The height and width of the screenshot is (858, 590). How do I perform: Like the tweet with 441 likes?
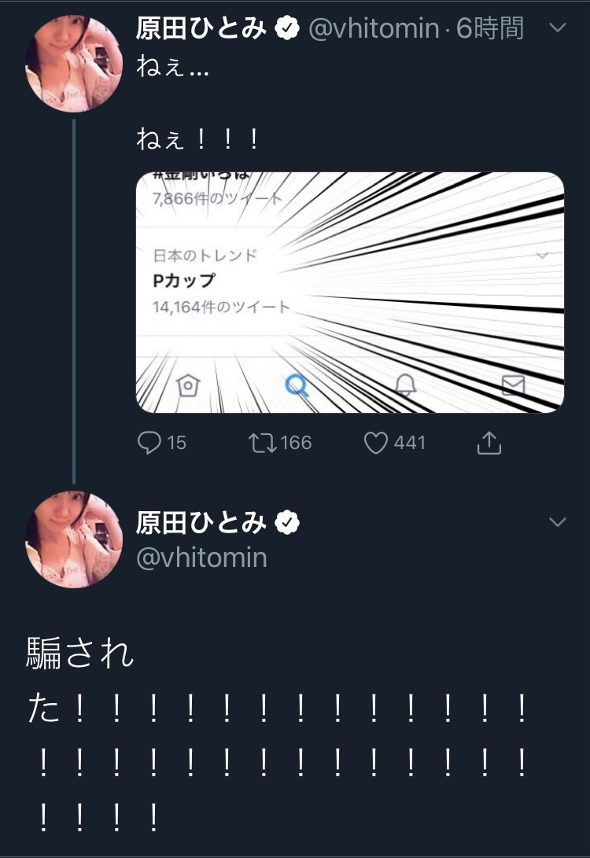coord(376,443)
